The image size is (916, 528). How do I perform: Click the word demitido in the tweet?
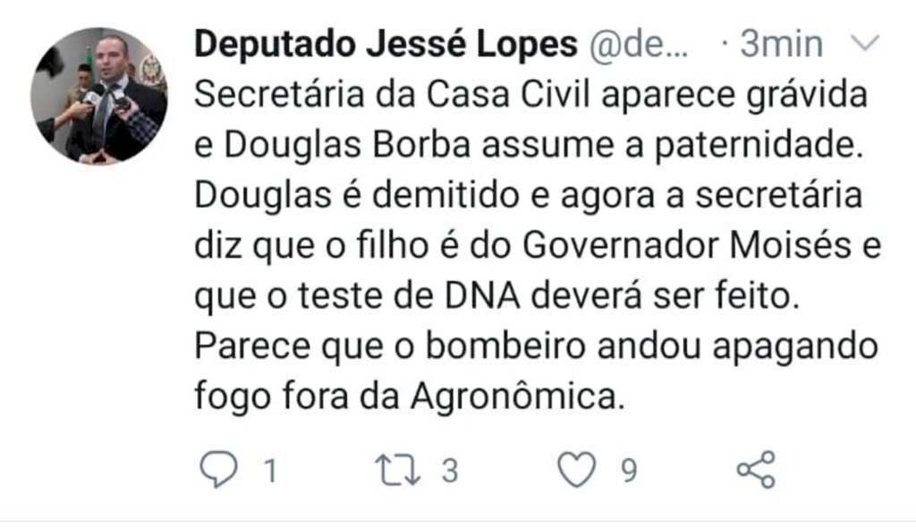[445, 195]
